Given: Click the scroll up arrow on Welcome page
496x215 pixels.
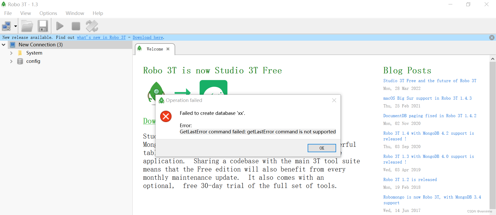Looking at the screenshot, I should (493, 59).
